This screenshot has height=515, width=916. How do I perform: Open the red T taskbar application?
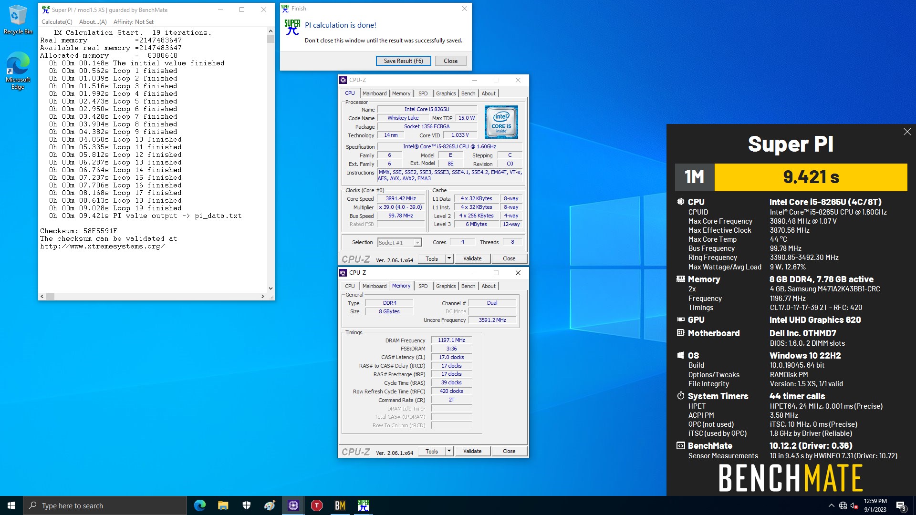click(x=317, y=505)
